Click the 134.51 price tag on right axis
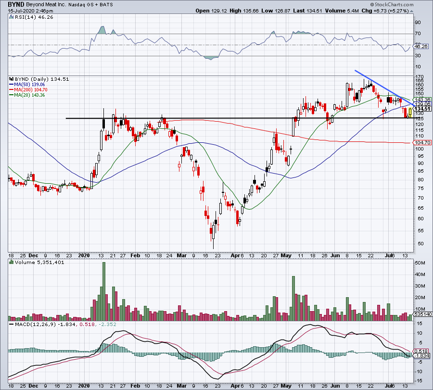The height and width of the screenshot is (390, 433). [x=422, y=109]
